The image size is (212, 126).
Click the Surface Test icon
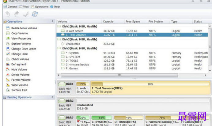8,90
